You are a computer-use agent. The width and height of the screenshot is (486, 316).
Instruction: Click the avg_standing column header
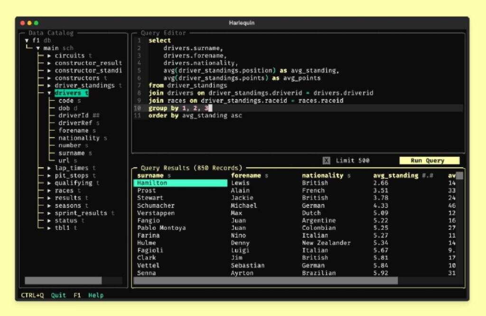coord(395,176)
